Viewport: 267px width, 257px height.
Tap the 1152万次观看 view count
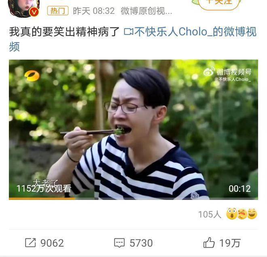44,189
